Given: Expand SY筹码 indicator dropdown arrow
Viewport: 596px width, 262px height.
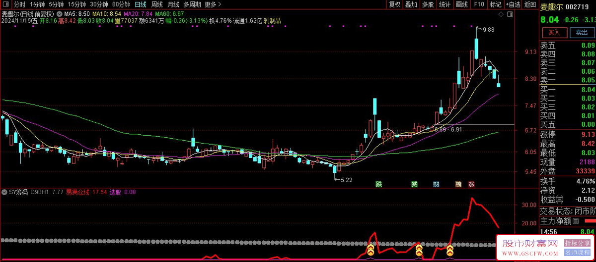Looking at the screenshot, I should pyautogui.click(x=5, y=192).
